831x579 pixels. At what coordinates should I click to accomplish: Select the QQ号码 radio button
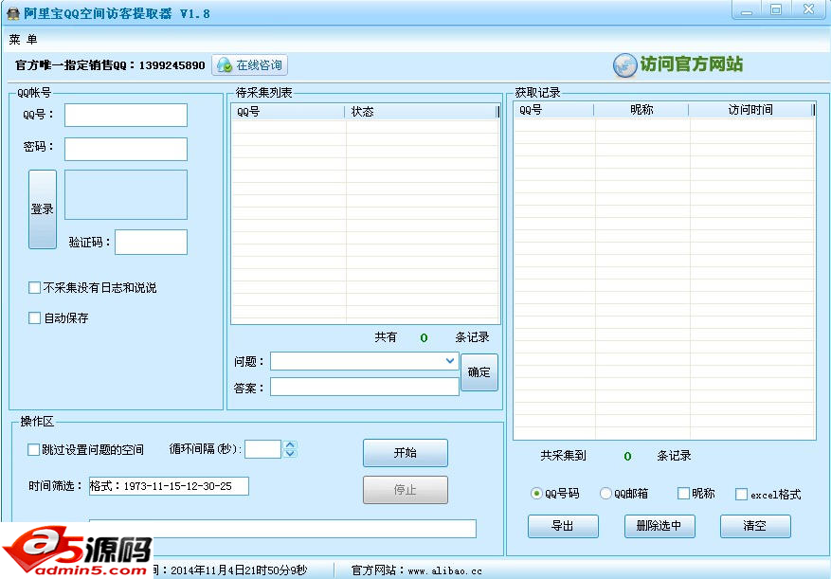[536, 494]
